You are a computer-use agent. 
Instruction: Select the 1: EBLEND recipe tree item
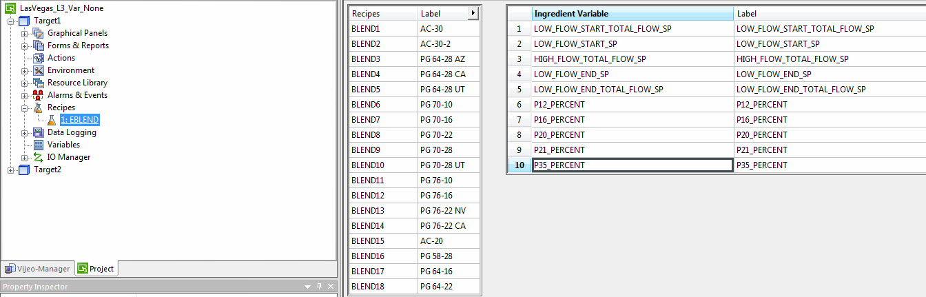[x=80, y=120]
